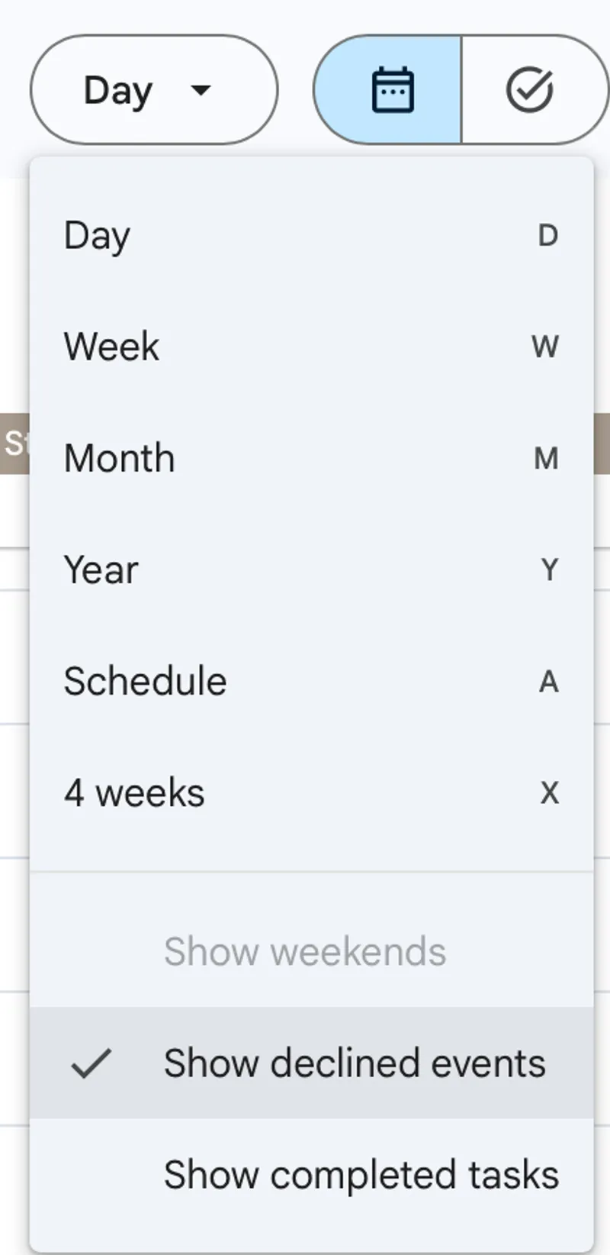Select Week view from the menu
Screen dimensions: 610x1255
112,347
